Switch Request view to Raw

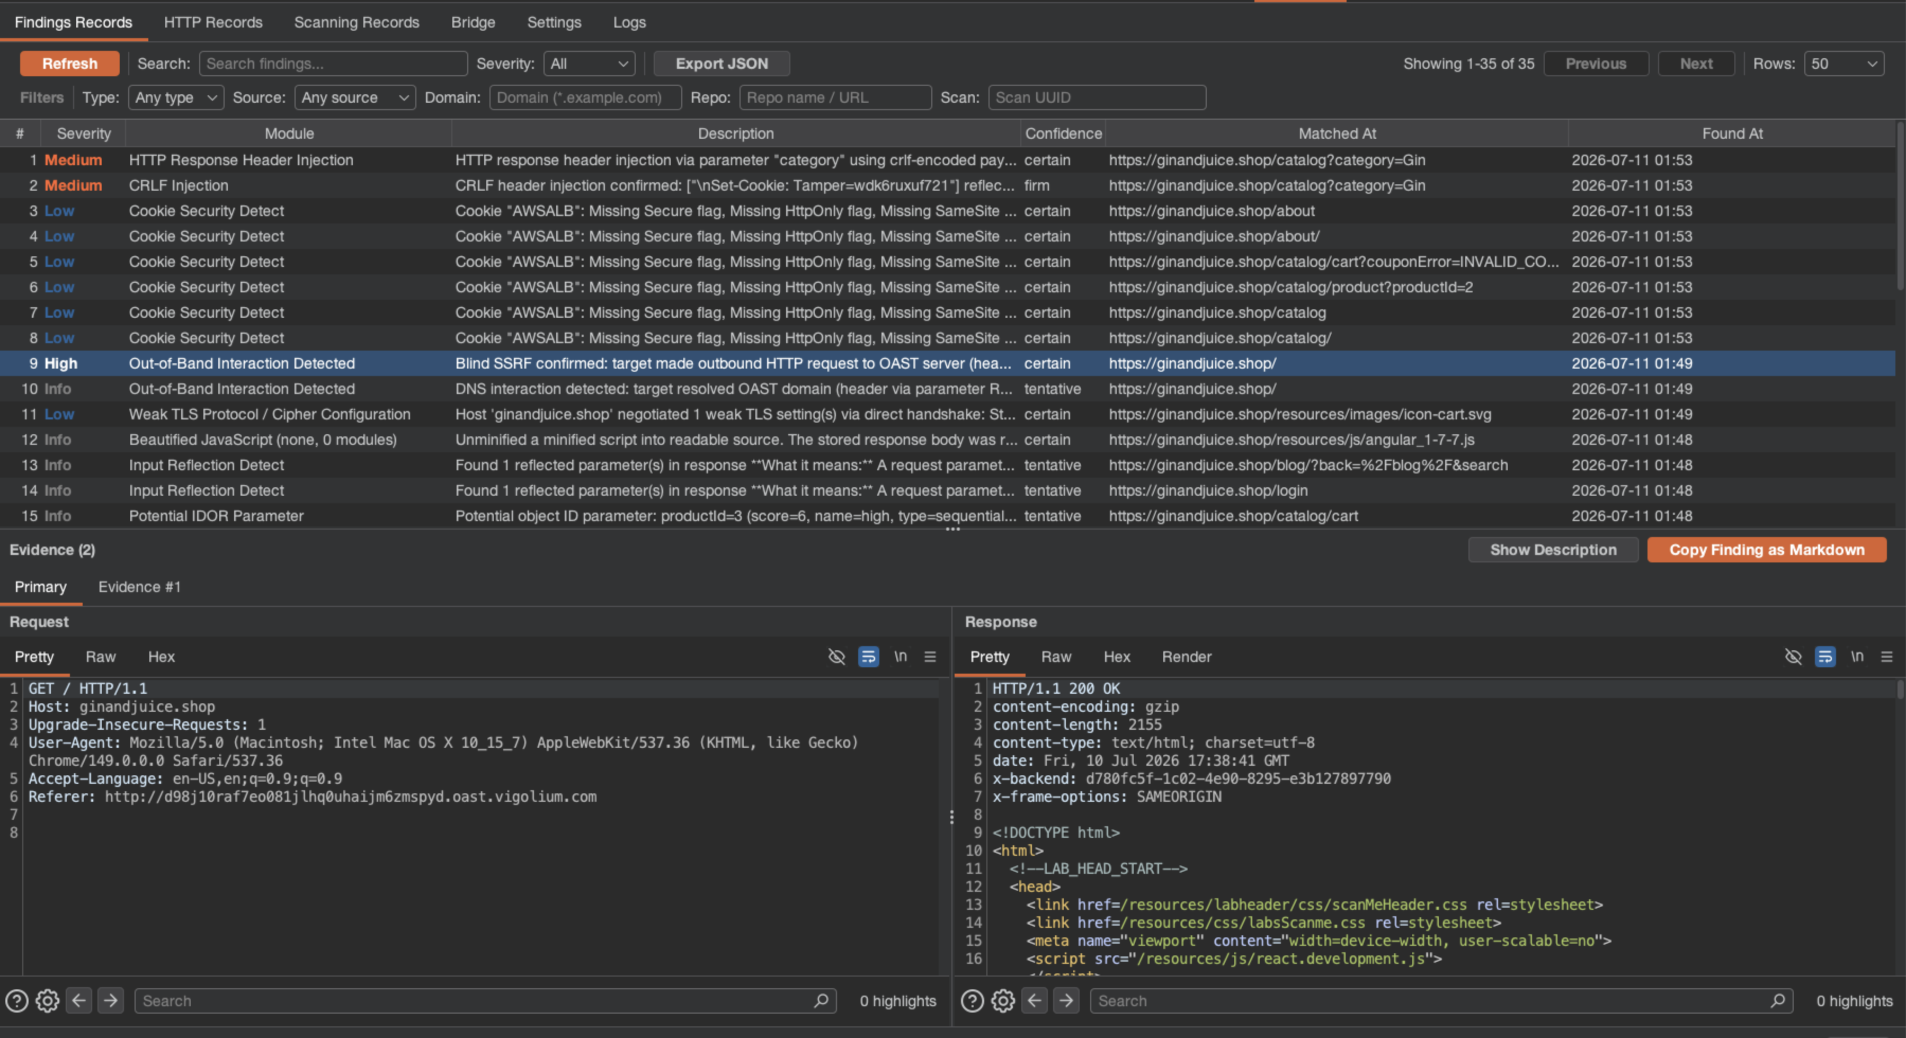tap(101, 656)
